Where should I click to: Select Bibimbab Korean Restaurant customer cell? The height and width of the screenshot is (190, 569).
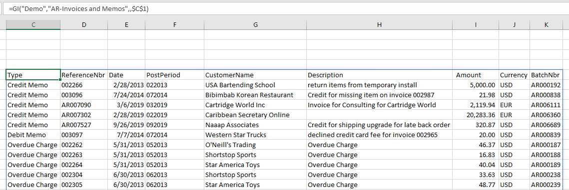tap(255, 95)
